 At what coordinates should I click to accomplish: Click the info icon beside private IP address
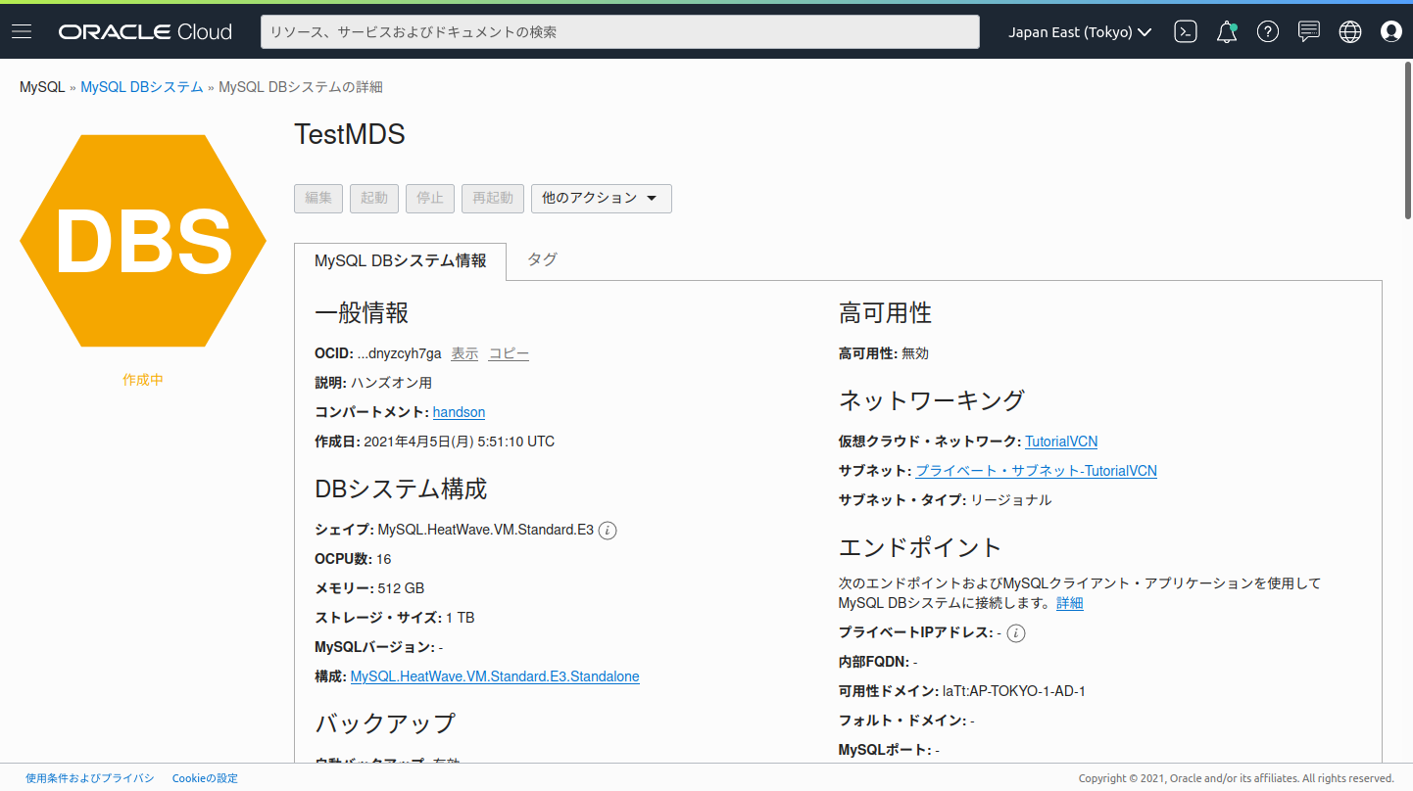coord(1016,633)
